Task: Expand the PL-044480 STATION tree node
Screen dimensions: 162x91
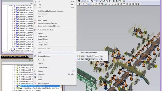Action: pos(12,15)
